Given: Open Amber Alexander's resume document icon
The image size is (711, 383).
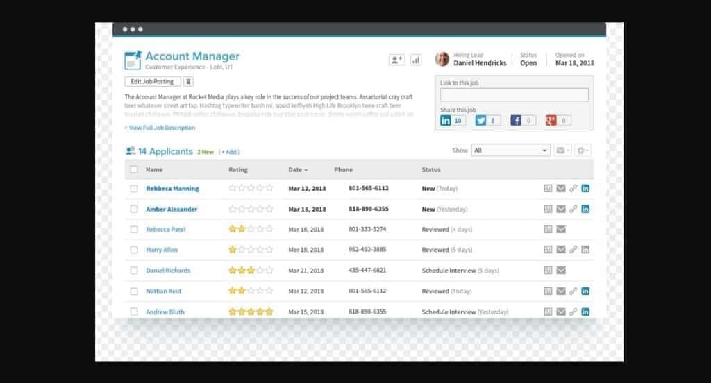Looking at the screenshot, I should coord(549,209).
